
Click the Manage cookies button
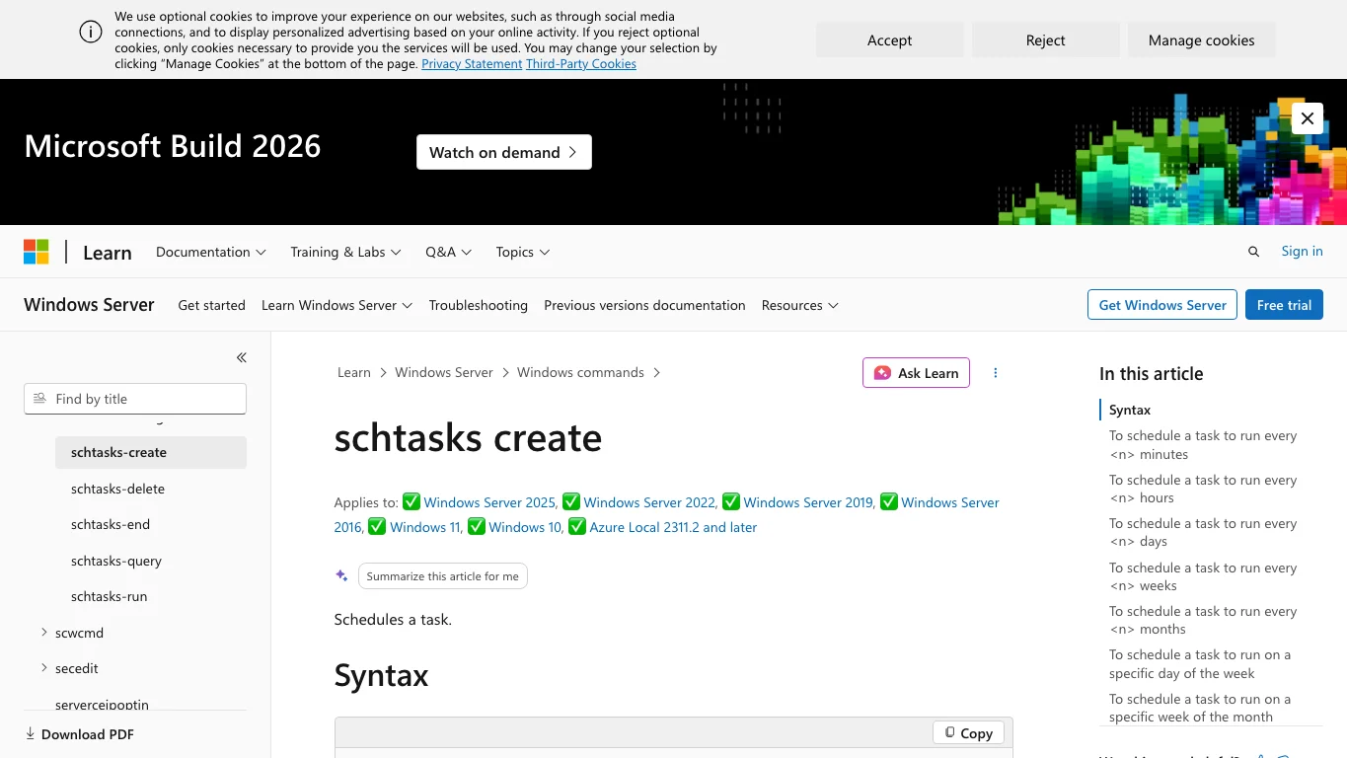pyautogui.click(x=1201, y=40)
